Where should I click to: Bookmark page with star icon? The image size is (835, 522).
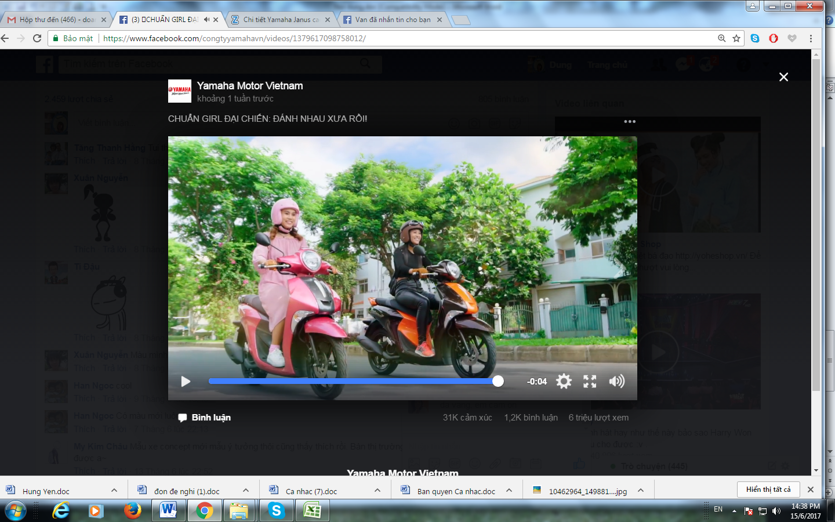736,38
